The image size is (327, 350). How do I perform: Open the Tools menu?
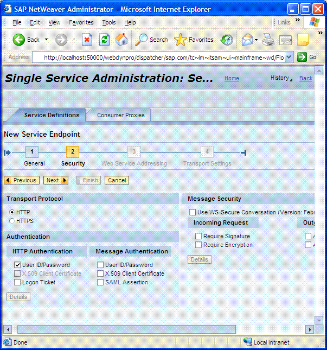tap(109, 22)
